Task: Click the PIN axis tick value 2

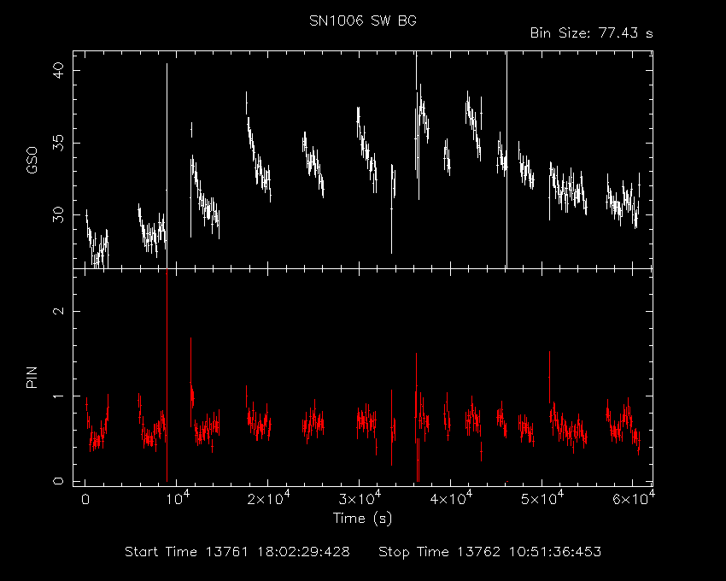Action: [59, 311]
